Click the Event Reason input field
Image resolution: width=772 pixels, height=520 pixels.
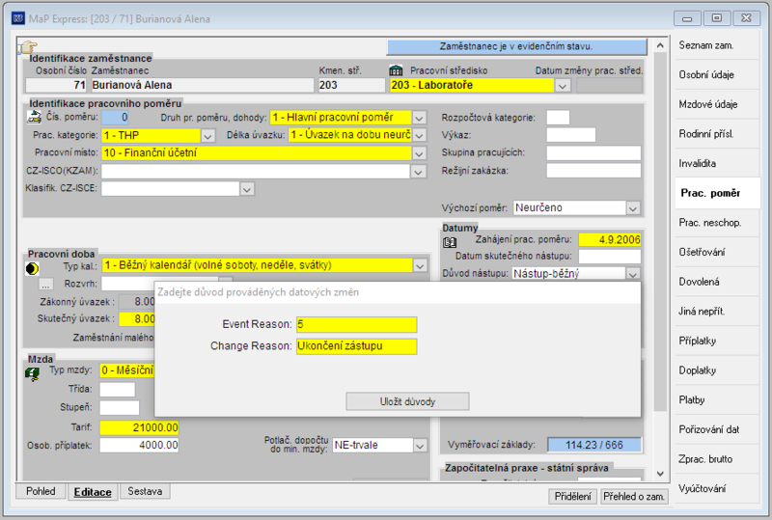pyautogui.click(x=356, y=324)
